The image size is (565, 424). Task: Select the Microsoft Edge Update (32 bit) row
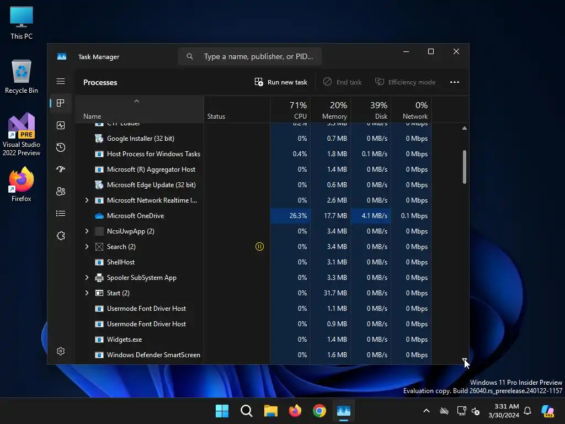253,185
